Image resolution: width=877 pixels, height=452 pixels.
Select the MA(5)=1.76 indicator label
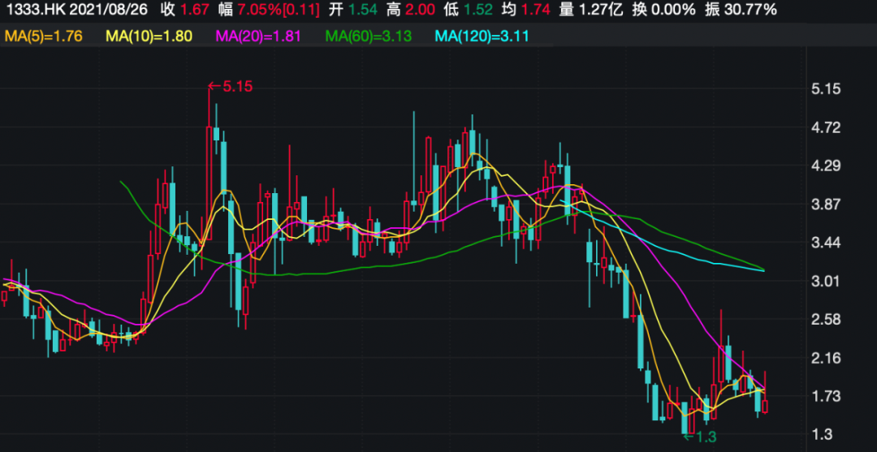pos(44,37)
